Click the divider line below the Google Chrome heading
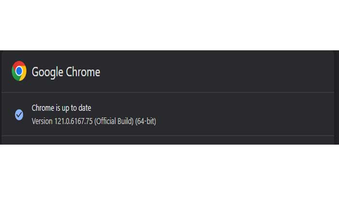 [x=169, y=92]
